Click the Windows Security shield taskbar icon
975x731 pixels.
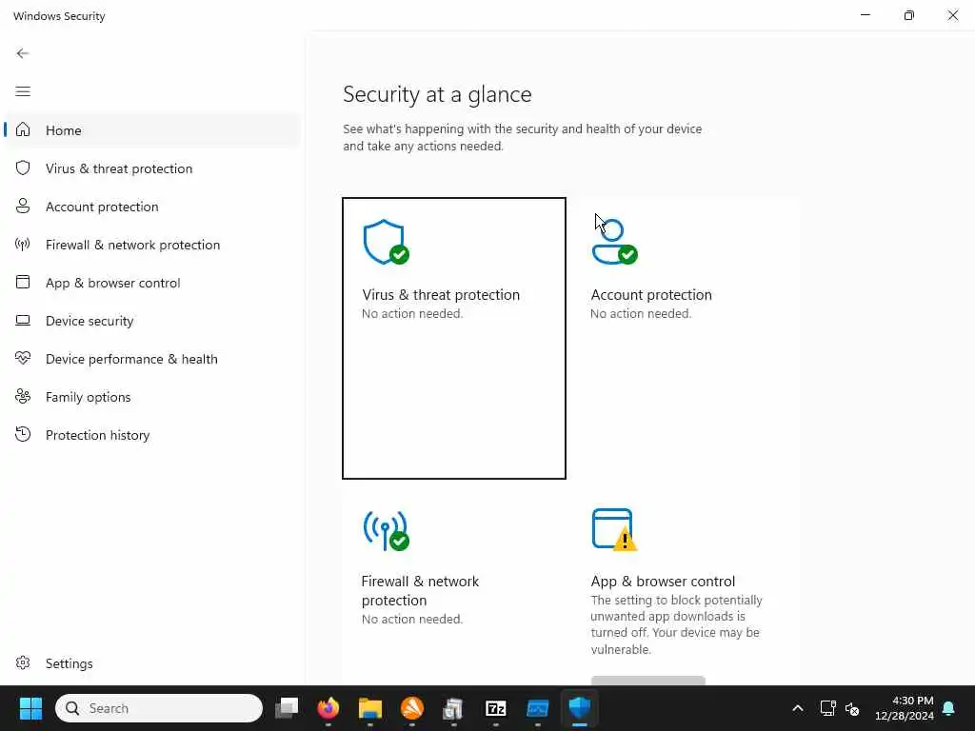[580, 708]
